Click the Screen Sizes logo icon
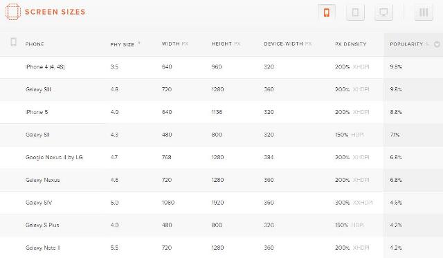This screenshot has height=258, width=443. click(12, 12)
